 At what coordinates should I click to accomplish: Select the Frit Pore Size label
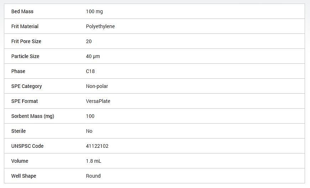coord(26,41)
